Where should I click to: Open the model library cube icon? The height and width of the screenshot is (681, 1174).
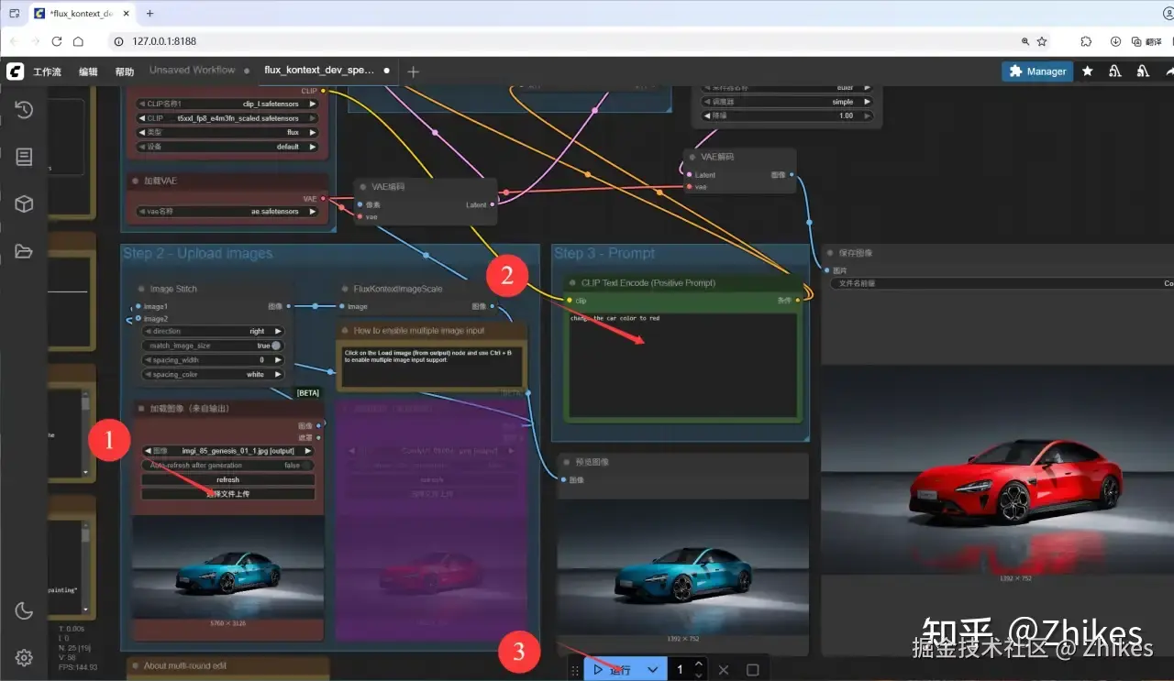click(x=24, y=204)
